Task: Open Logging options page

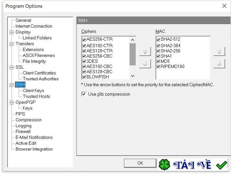Action: pyautogui.click(x=23, y=126)
